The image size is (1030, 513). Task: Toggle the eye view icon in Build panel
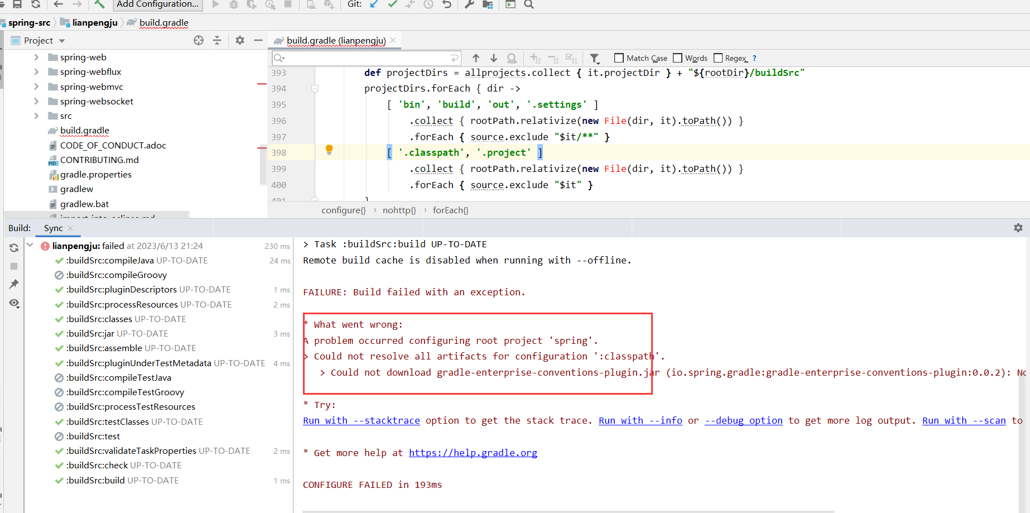(14, 303)
